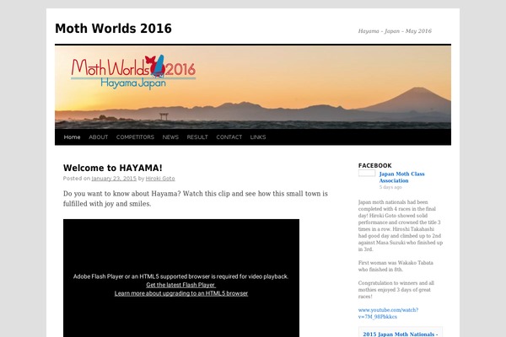506x337 pixels.
Task: Click the '5 days ago' timestamp
Action: click(390, 187)
